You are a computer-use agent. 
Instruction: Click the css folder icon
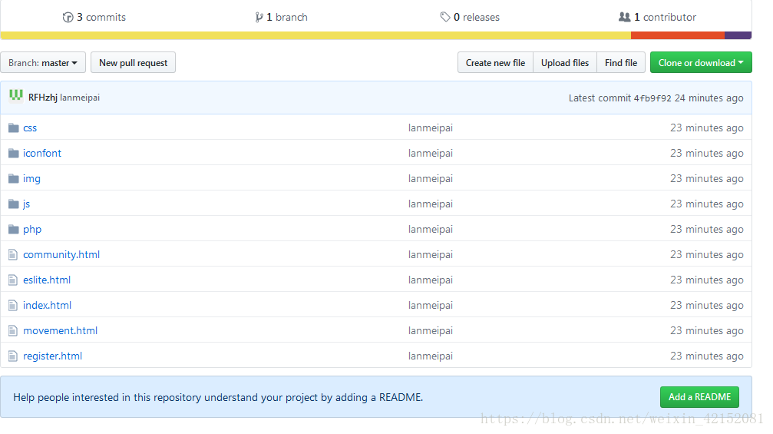coord(13,128)
